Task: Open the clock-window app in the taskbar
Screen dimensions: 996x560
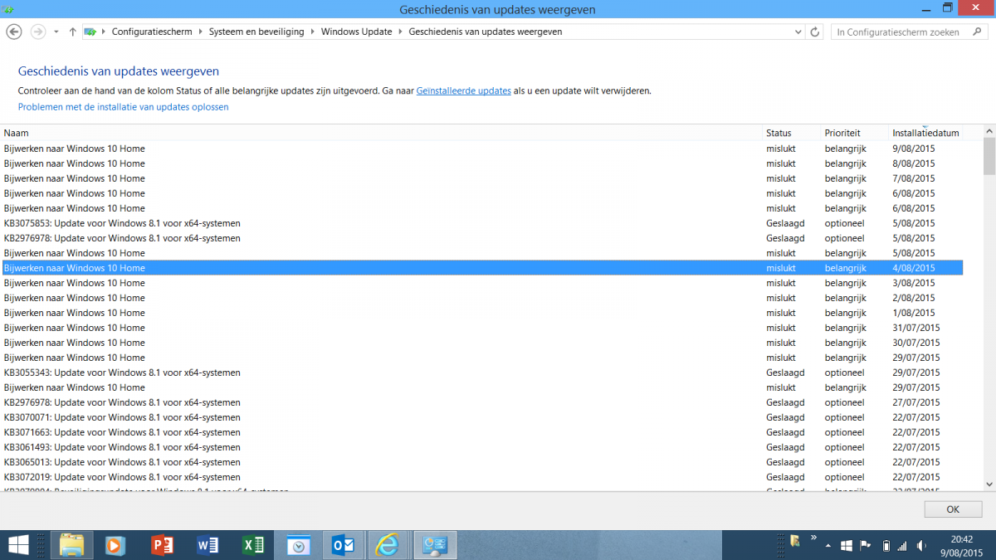Action: (x=298, y=545)
